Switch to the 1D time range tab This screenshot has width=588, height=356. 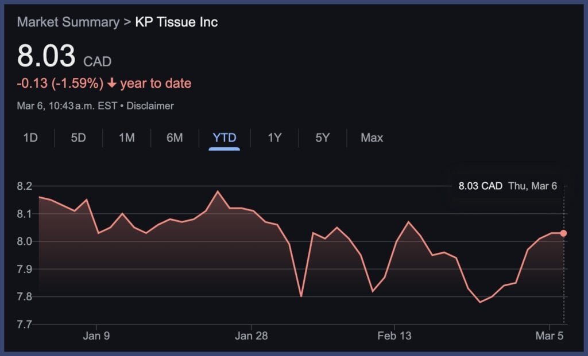click(30, 138)
